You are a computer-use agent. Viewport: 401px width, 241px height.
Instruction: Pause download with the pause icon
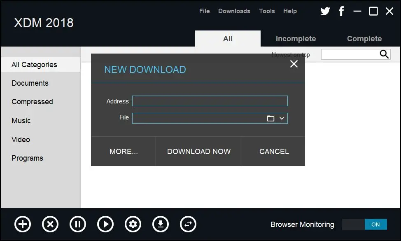(78, 225)
